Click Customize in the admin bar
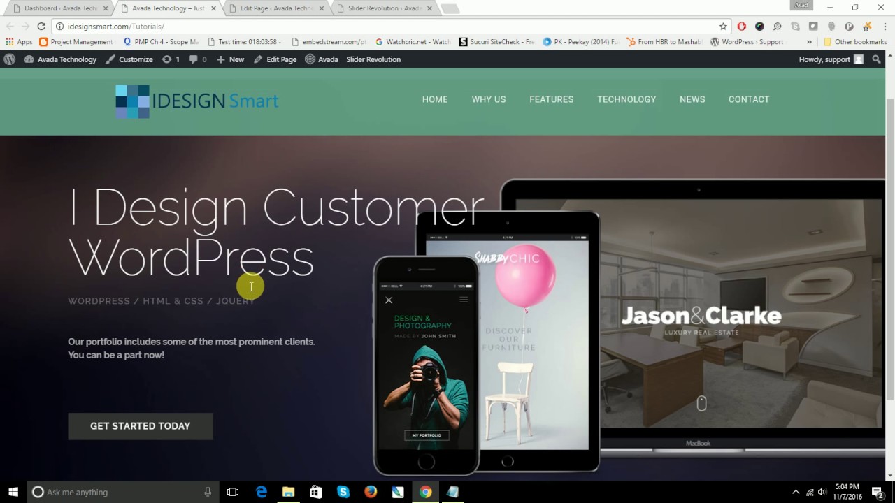895x503 pixels. 129,59
